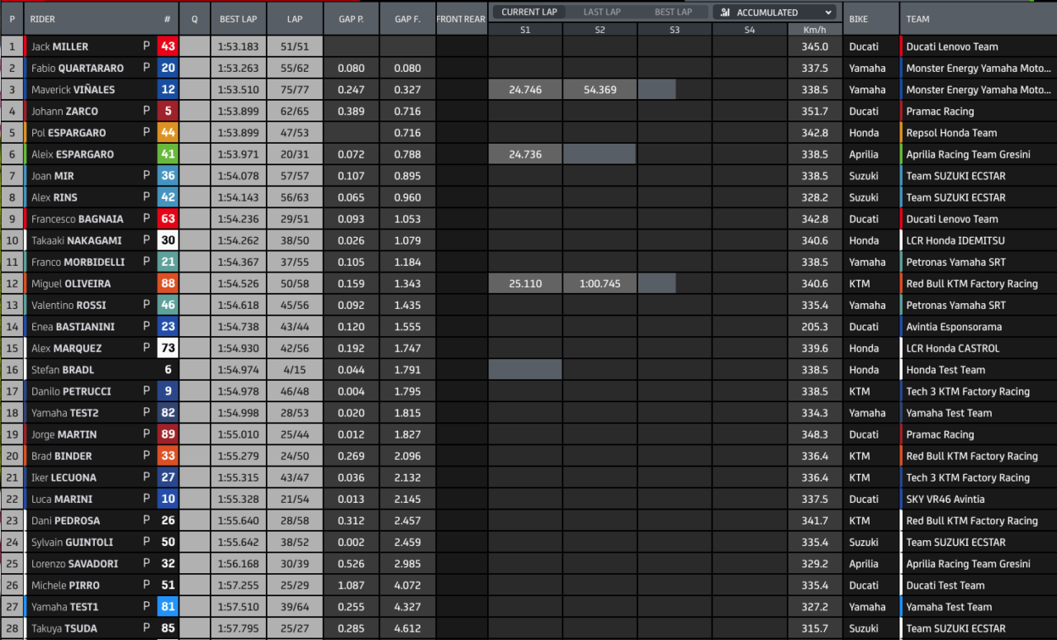Click Viñales S1 time 24.746

[x=525, y=90]
